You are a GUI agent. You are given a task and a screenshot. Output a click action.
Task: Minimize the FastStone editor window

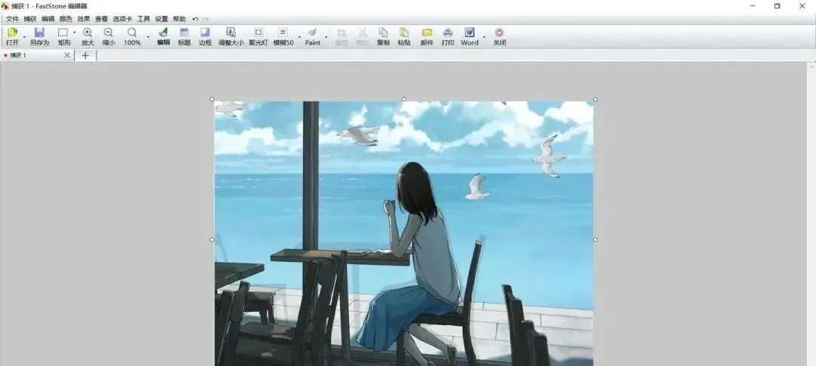[753, 6]
